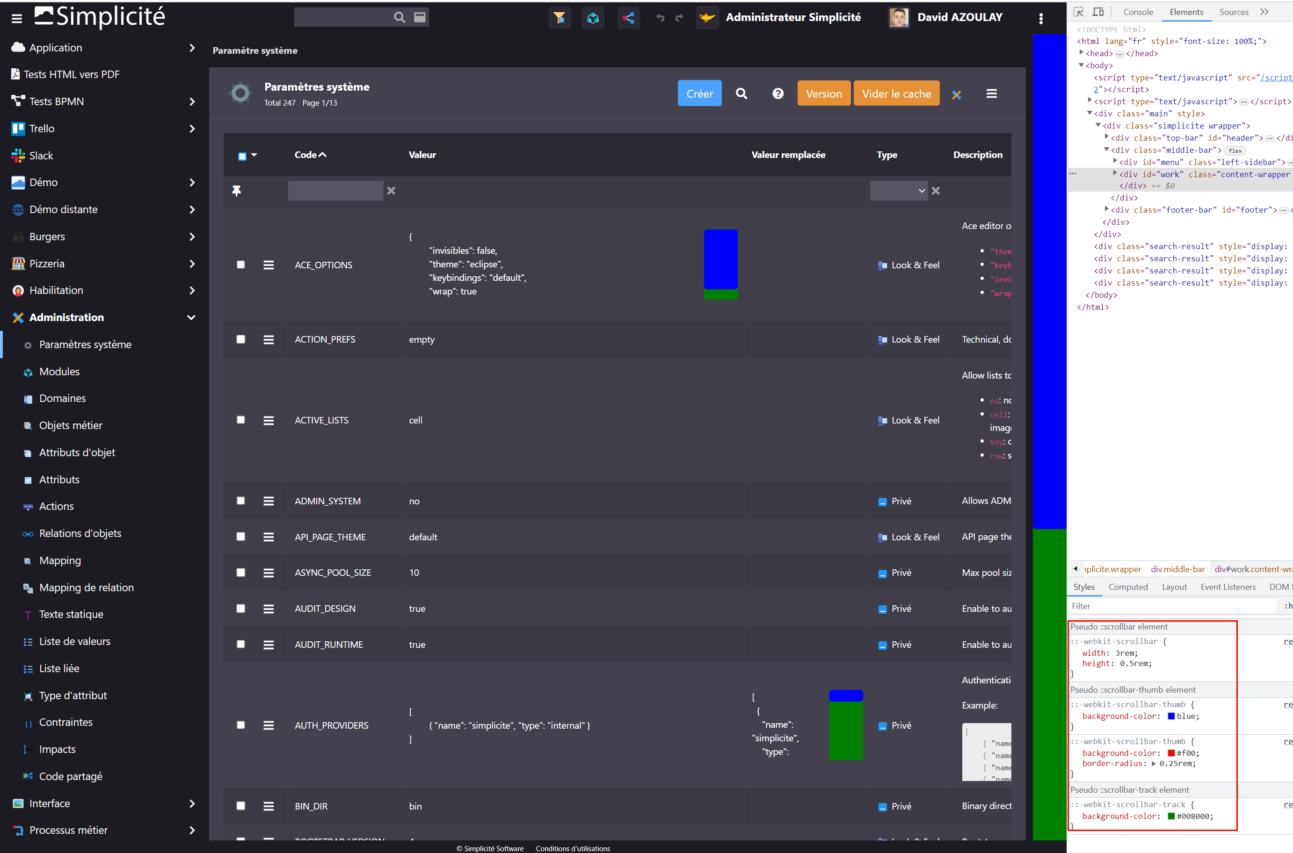Click the top bar search field
Screen dimensions: 1293x853
tap(343, 17)
